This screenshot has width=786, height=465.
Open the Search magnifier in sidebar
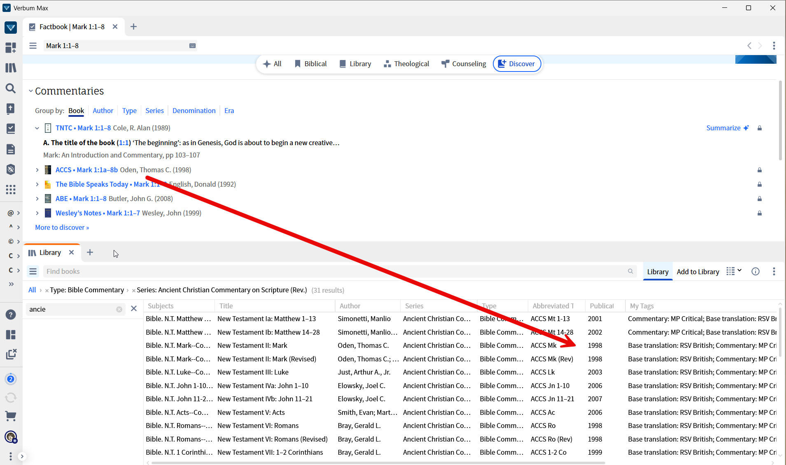11,88
